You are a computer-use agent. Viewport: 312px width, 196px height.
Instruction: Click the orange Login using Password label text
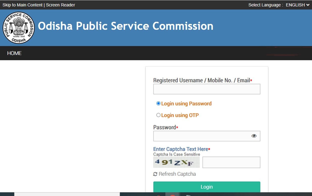tap(186, 104)
